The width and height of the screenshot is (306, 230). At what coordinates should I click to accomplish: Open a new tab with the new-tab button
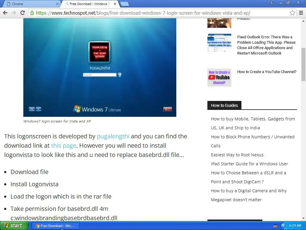click(125, 4)
